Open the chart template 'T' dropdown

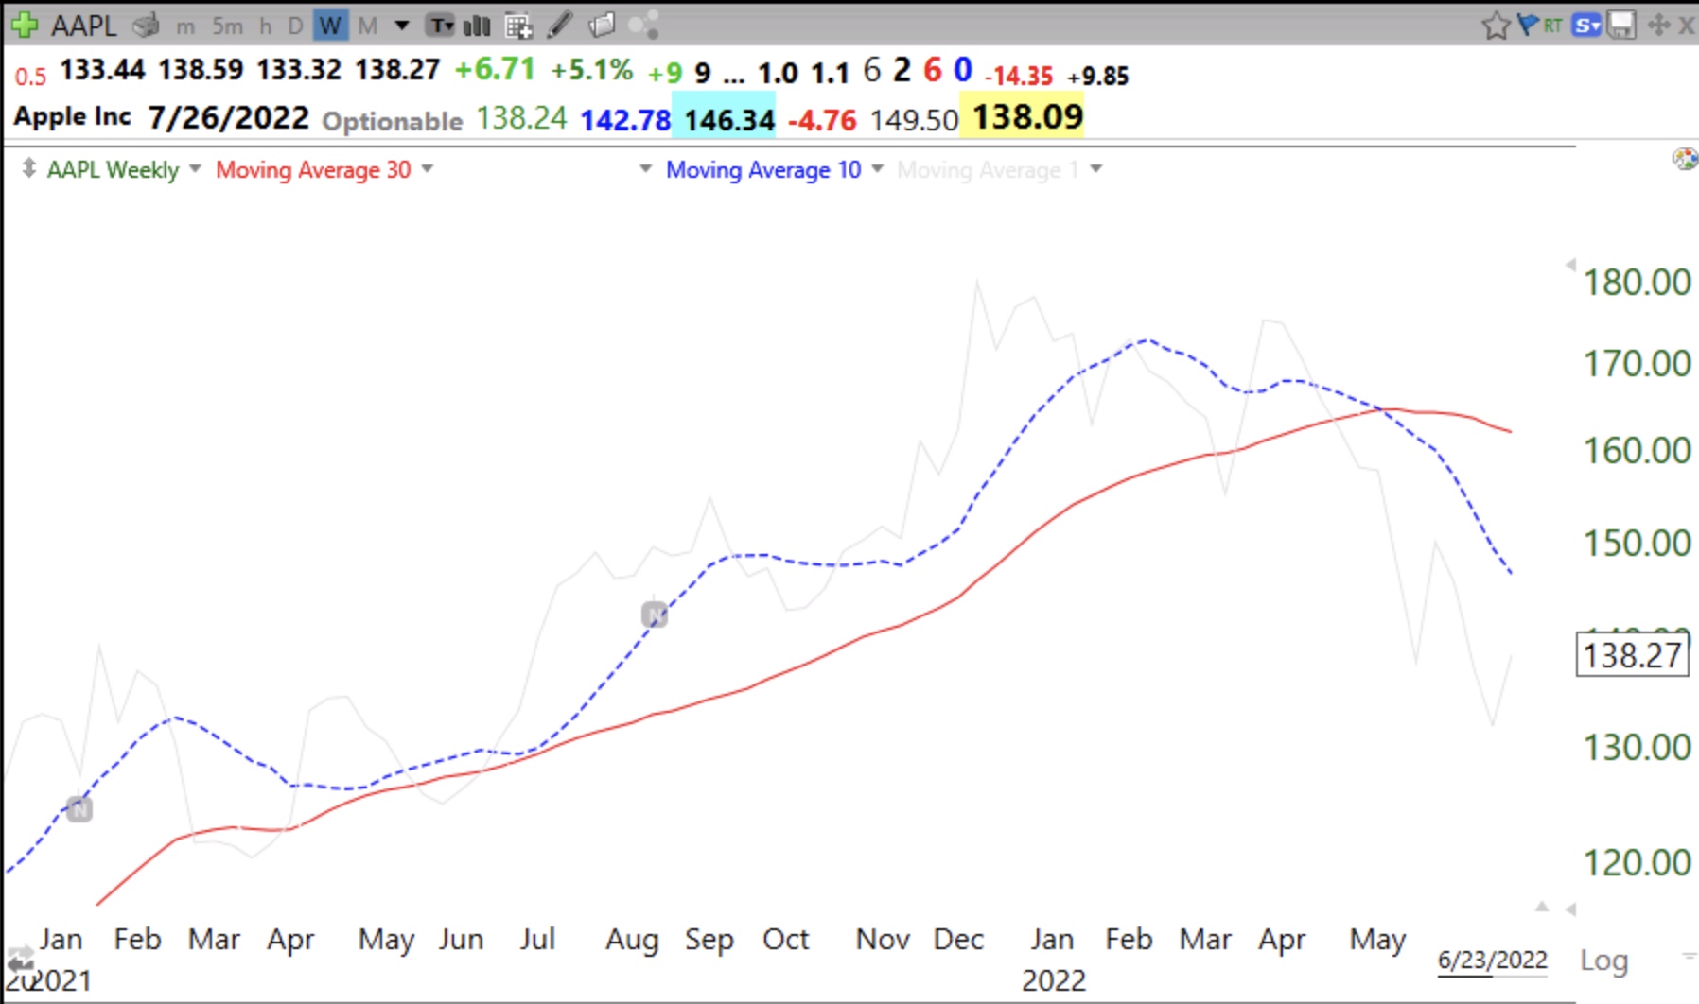pyautogui.click(x=441, y=26)
